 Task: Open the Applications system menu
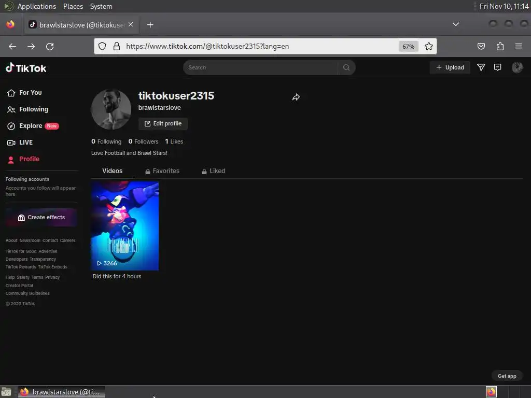pyautogui.click(x=37, y=6)
